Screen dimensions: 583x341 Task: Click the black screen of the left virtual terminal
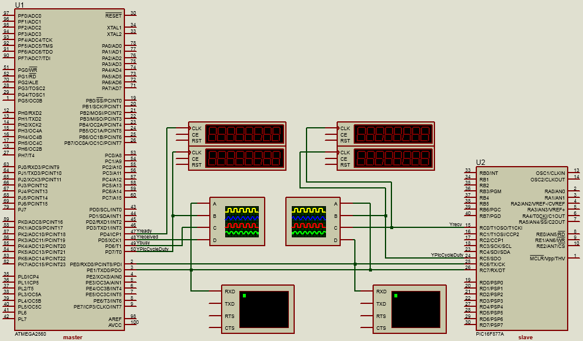[264, 309]
